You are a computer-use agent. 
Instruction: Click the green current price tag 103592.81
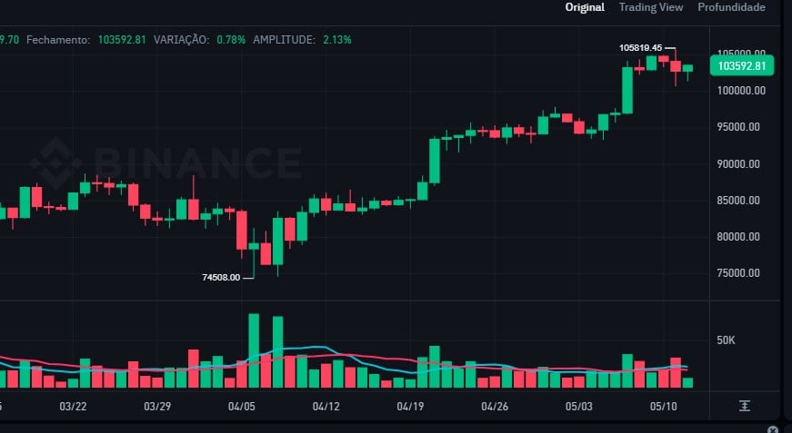[x=741, y=65]
